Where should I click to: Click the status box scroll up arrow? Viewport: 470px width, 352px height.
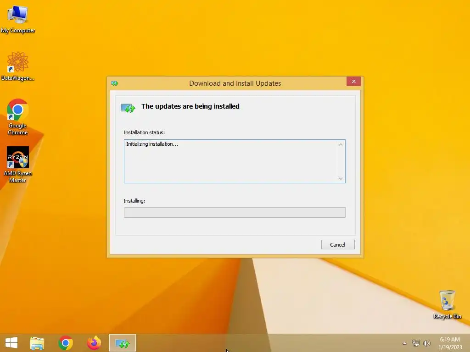[x=341, y=144]
